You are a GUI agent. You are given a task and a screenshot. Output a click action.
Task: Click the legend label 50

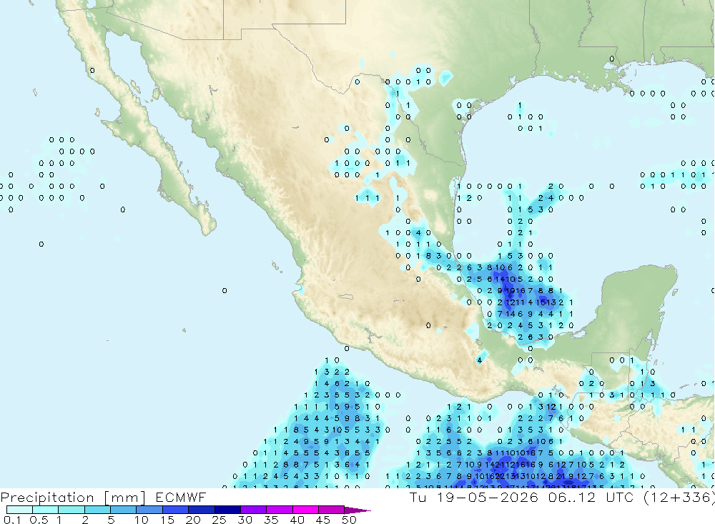(350, 520)
